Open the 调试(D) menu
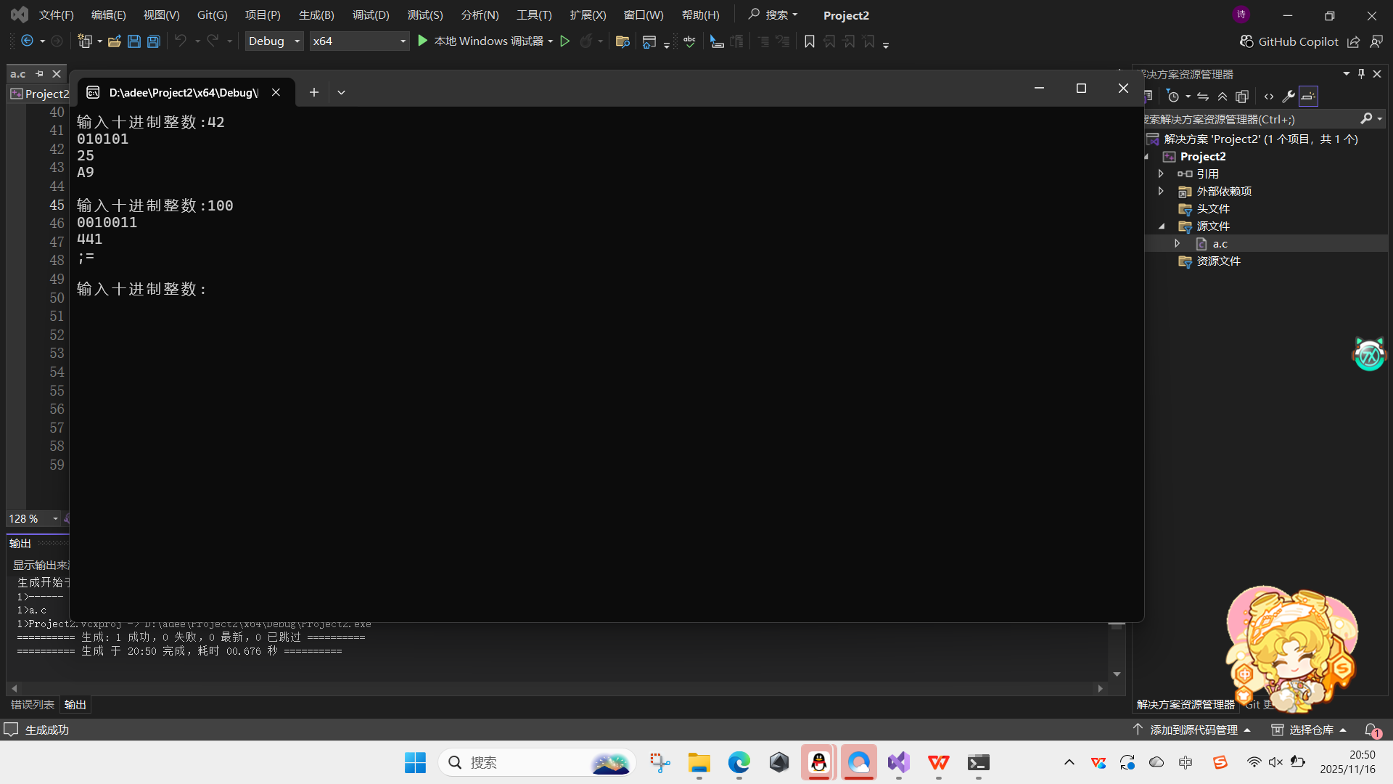Screen dimensions: 1393x784 371,15
